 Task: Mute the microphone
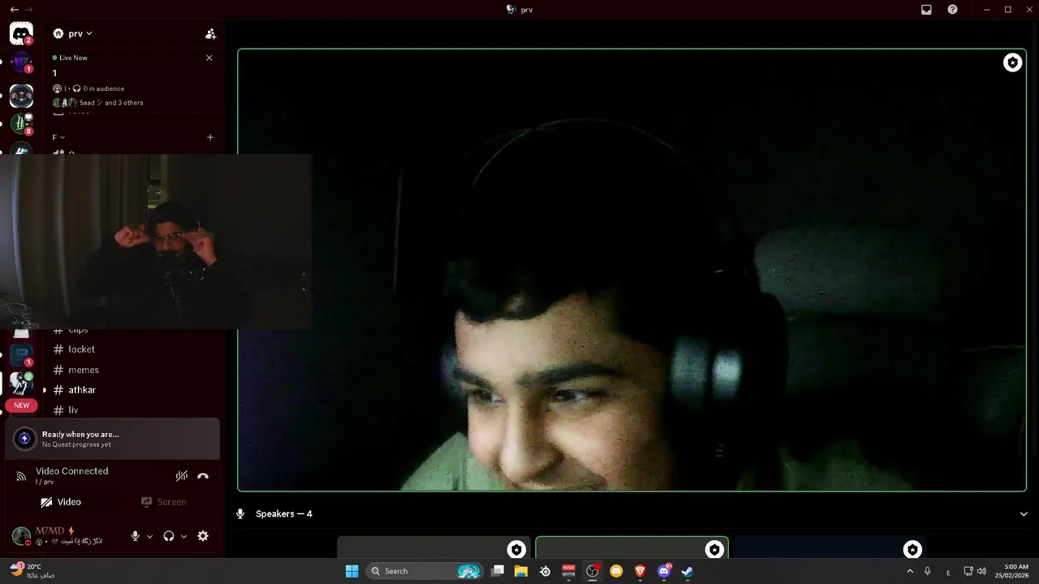coord(136,536)
